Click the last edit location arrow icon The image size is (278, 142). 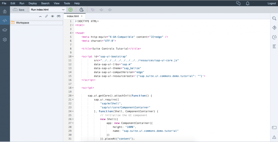(93, 10)
